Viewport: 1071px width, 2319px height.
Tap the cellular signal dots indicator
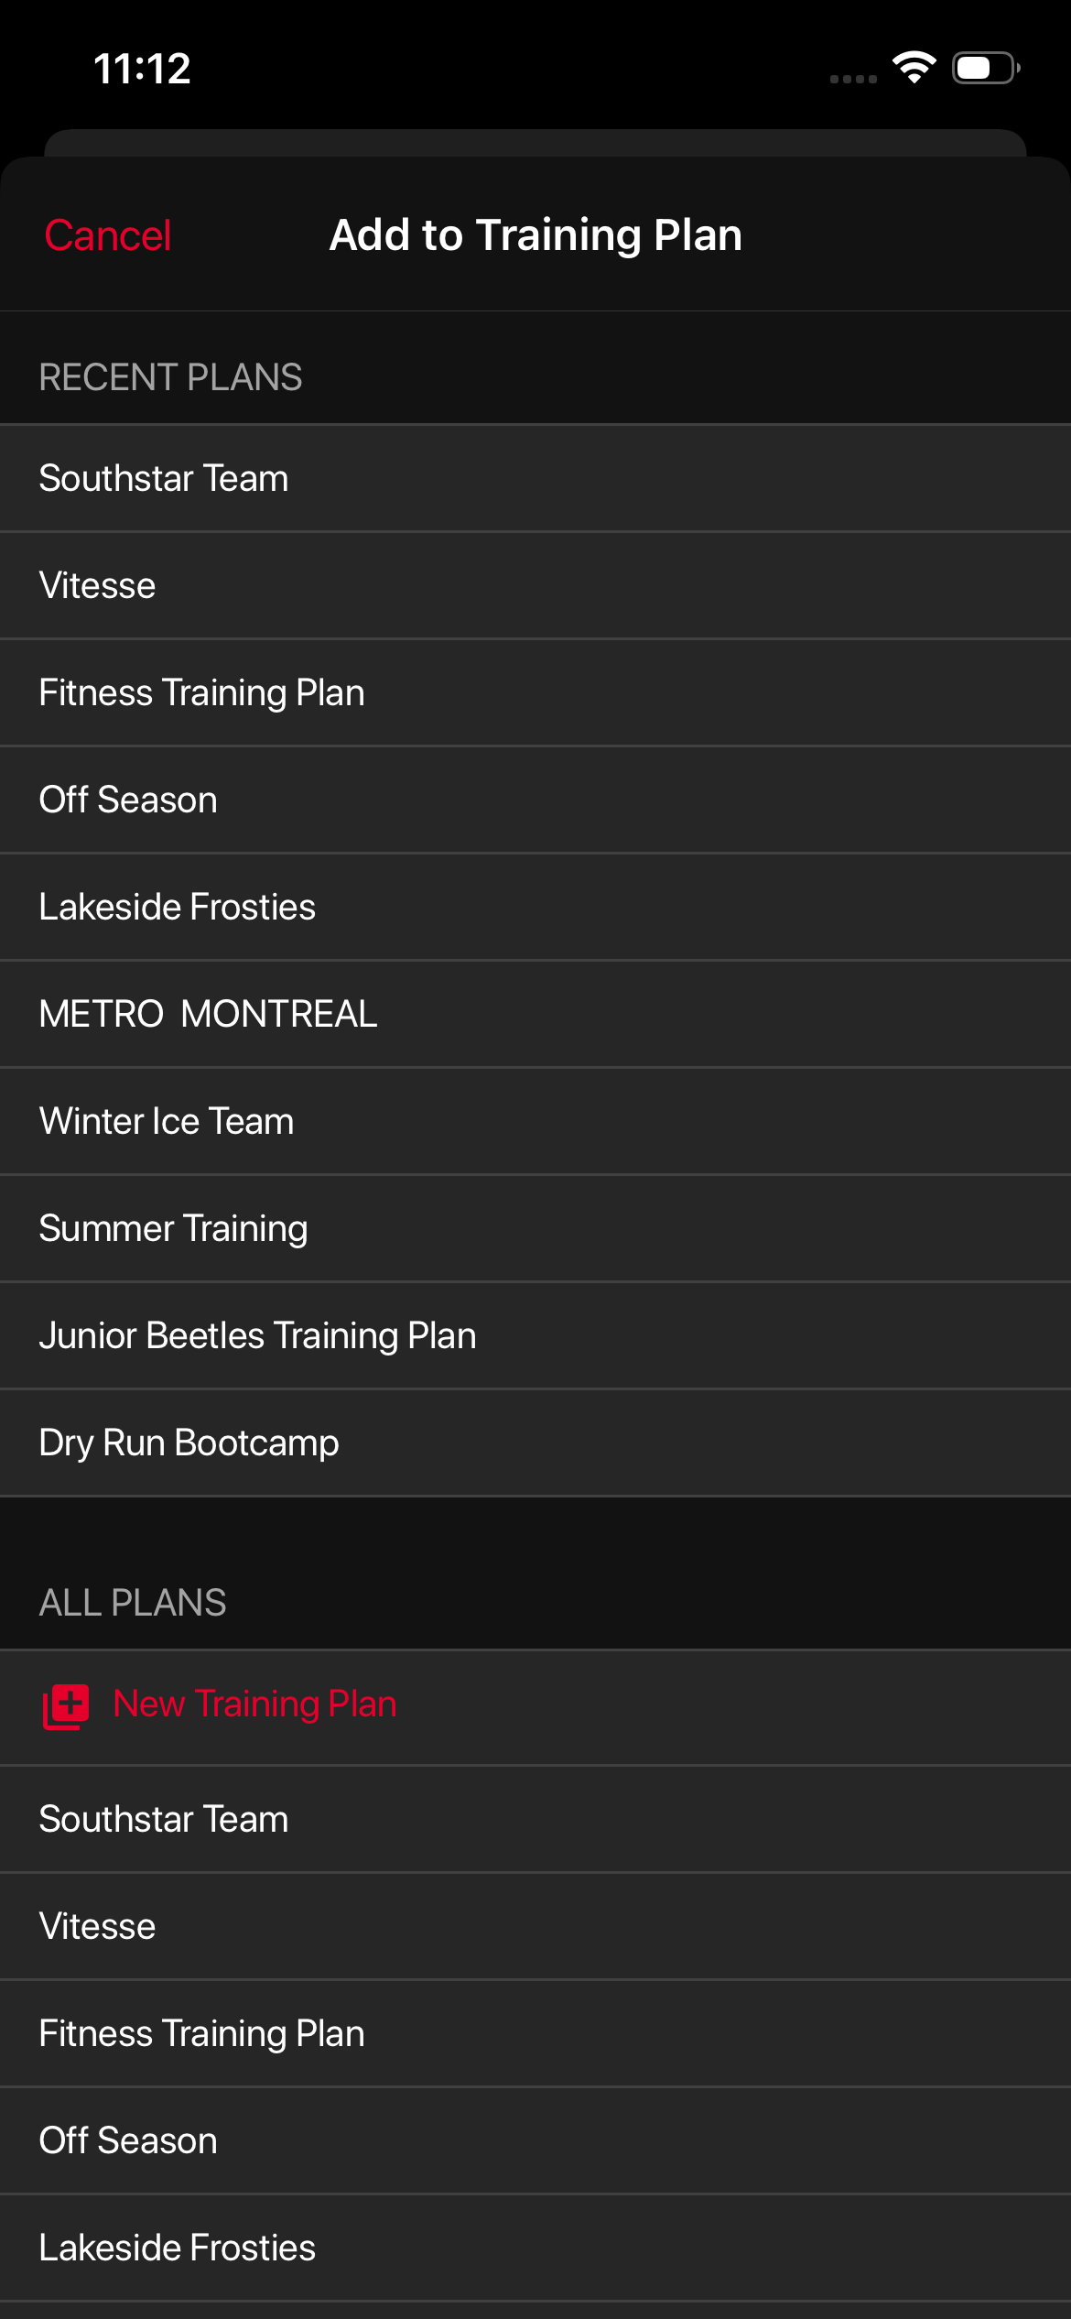tap(853, 78)
